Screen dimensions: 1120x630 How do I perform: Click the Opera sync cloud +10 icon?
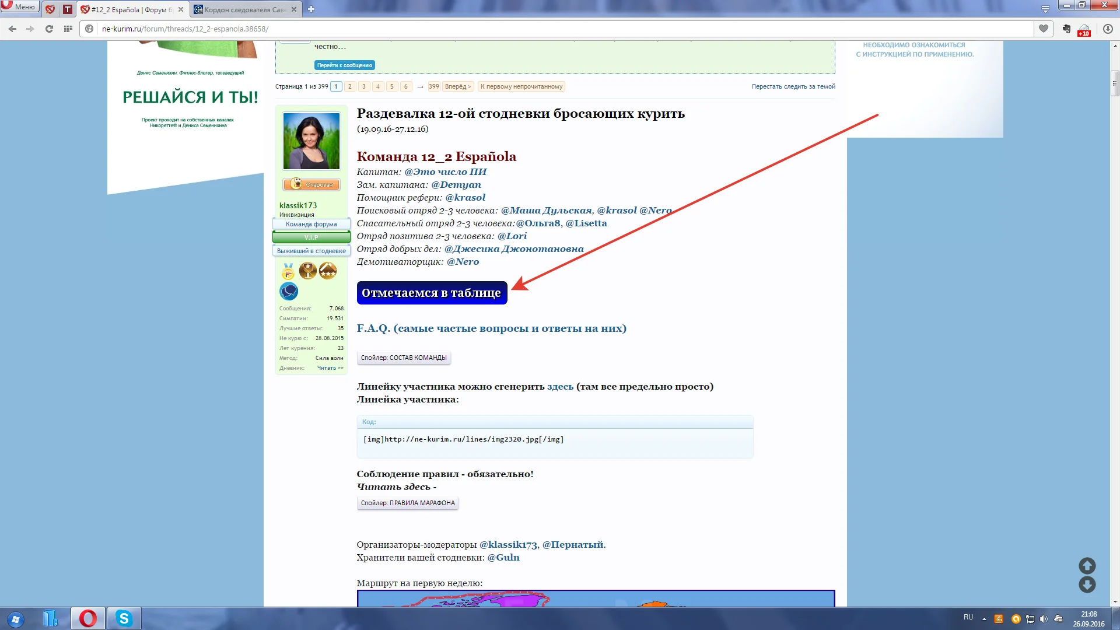(x=1083, y=30)
